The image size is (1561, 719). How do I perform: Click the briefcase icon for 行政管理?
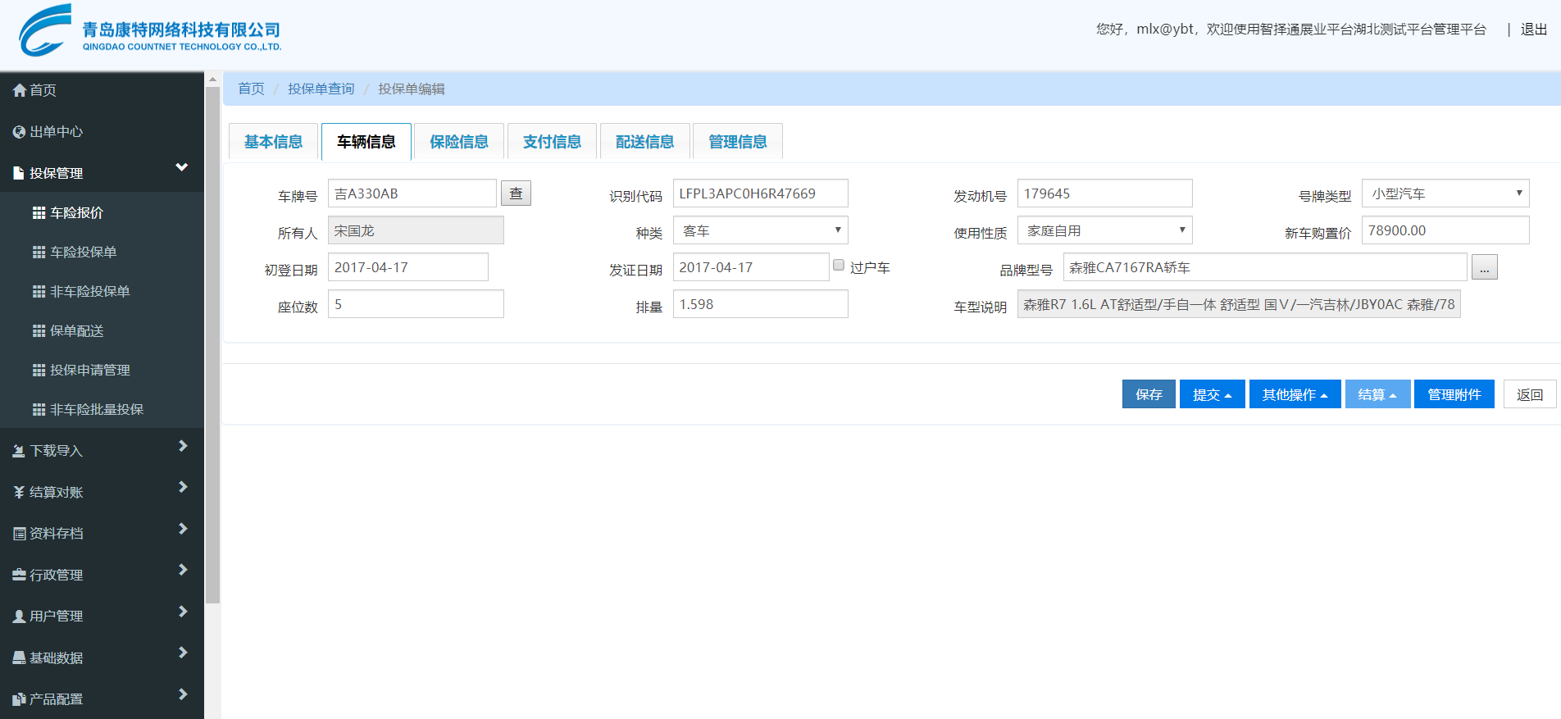20,576
